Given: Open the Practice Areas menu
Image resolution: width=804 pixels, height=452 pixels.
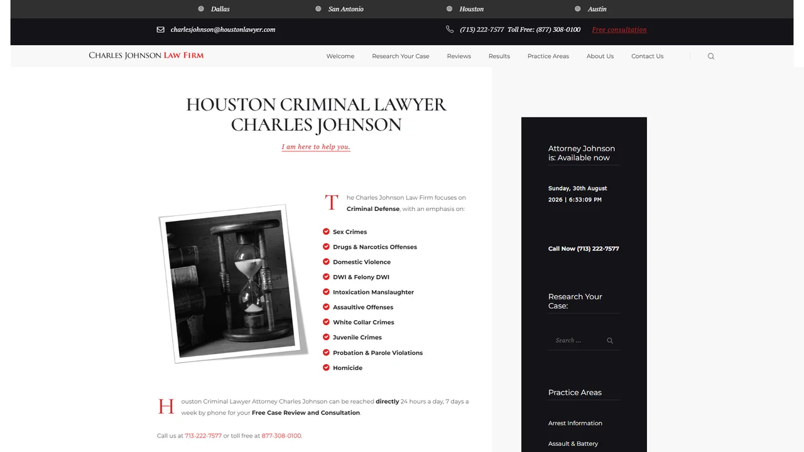Looking at the screenshot, I should pos(548,56).
